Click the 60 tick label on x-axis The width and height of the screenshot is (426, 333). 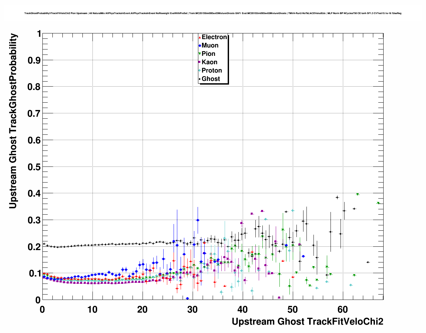[x=343, y=310]
